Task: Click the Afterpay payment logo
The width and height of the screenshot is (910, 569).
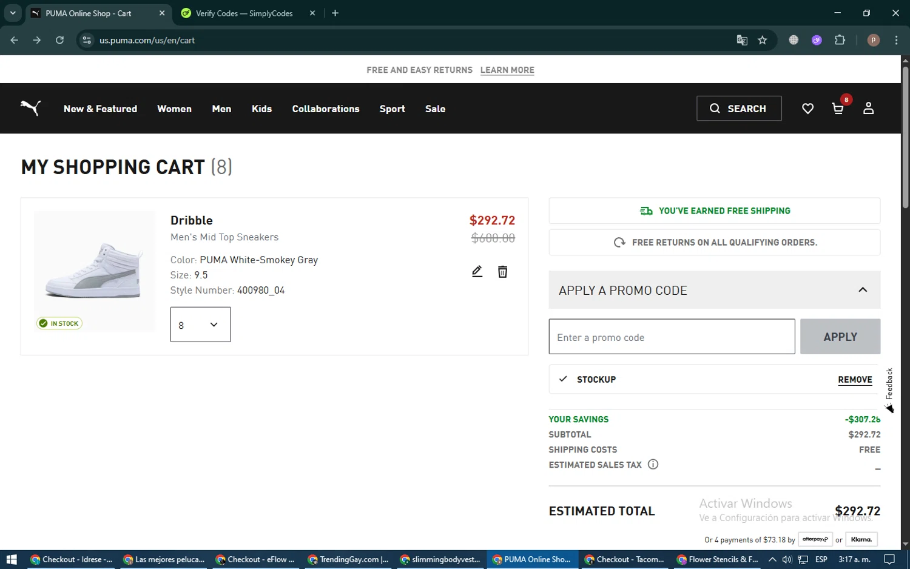Action: [815, 539]
